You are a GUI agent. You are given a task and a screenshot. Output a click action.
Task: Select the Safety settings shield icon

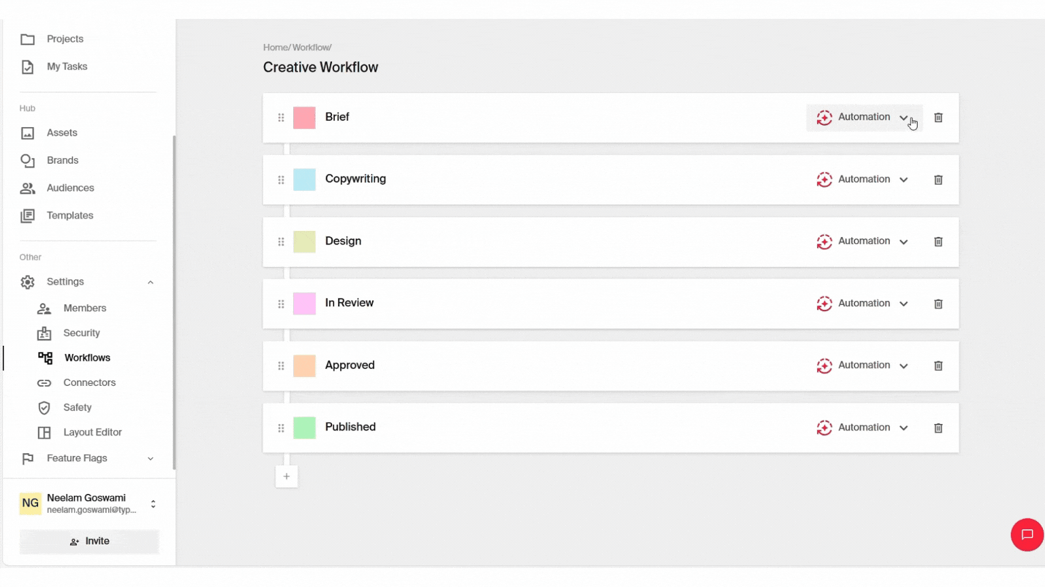44,407
